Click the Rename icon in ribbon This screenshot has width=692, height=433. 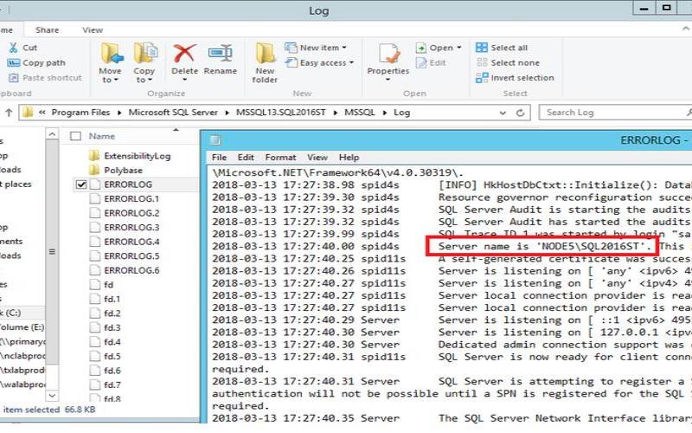[221, 55]
